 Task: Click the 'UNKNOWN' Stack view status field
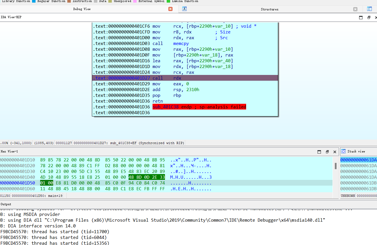[x=348, y=196]
